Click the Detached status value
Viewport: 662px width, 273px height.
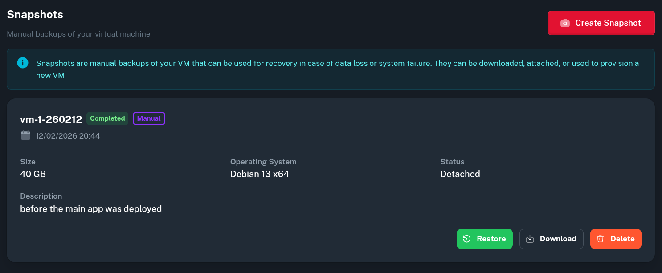click(x=460, y=174)
